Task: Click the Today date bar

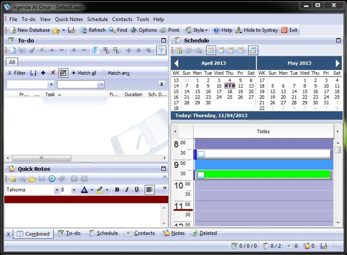Action: [257, 116]
